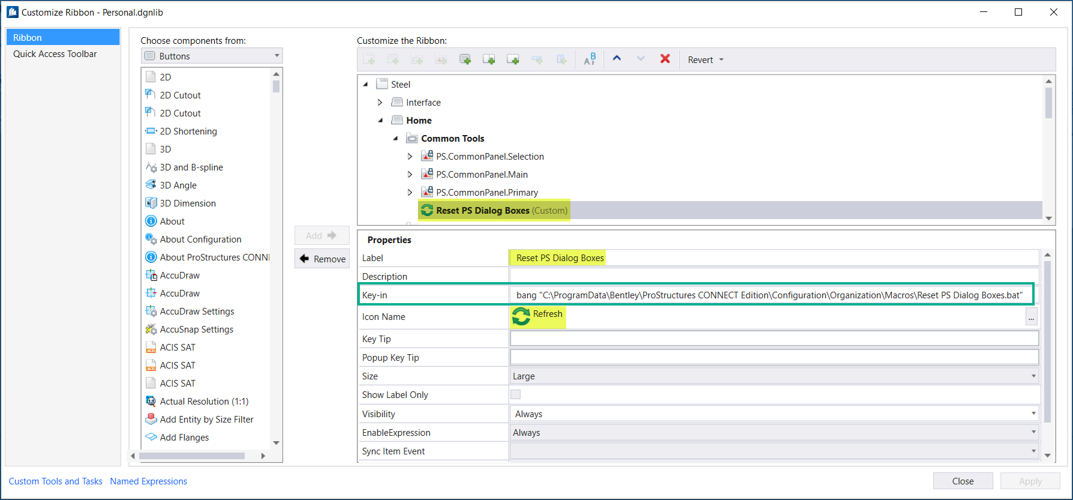Viewport: 1073px width, 500px height.
Task: Click the Refresh icon in Icon Name field
Action: click(521, 316)
